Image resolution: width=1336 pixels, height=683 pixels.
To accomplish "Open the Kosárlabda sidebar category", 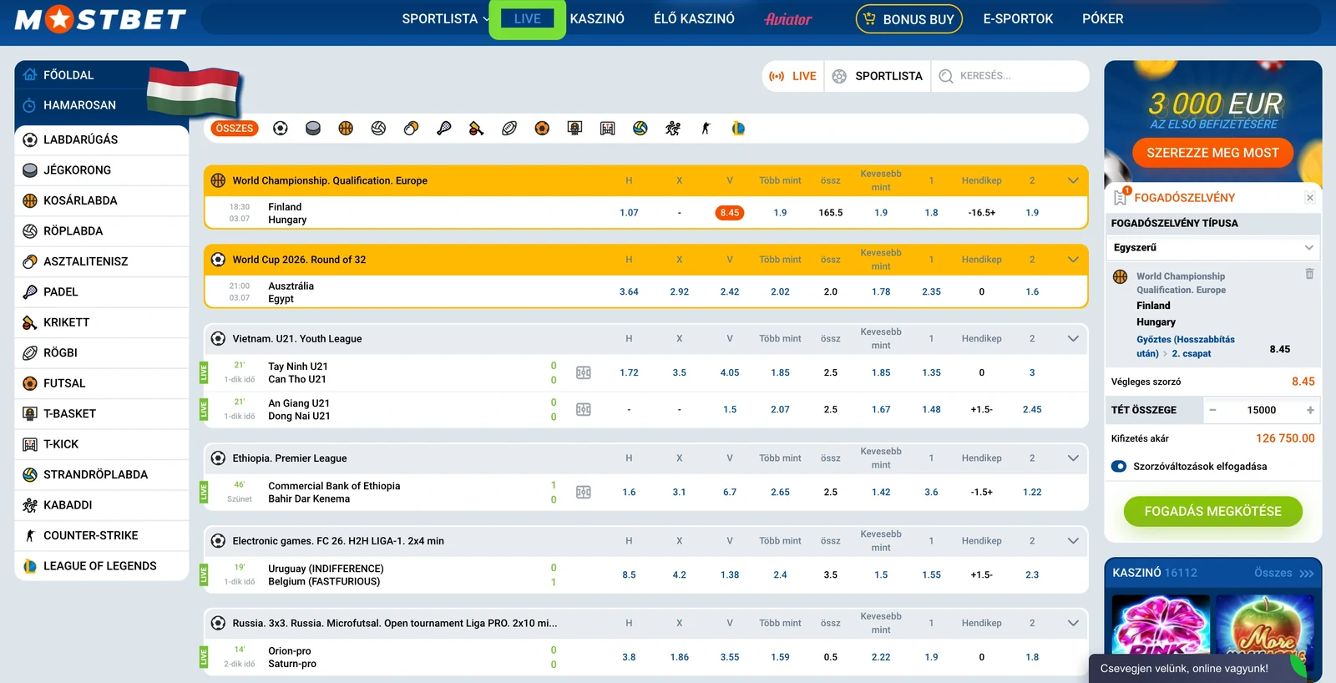I will tap(102, 200).
